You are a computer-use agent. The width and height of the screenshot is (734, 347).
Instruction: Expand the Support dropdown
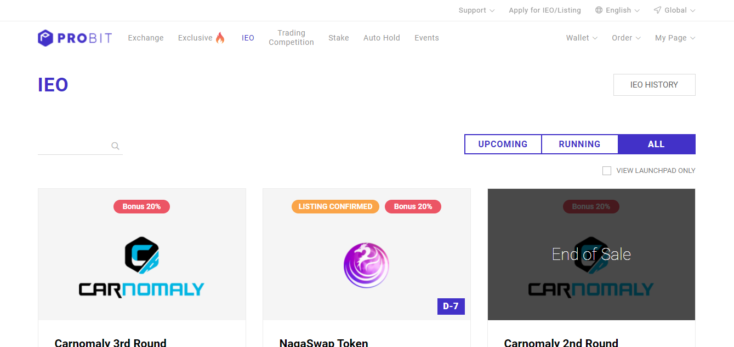[476, 10]
